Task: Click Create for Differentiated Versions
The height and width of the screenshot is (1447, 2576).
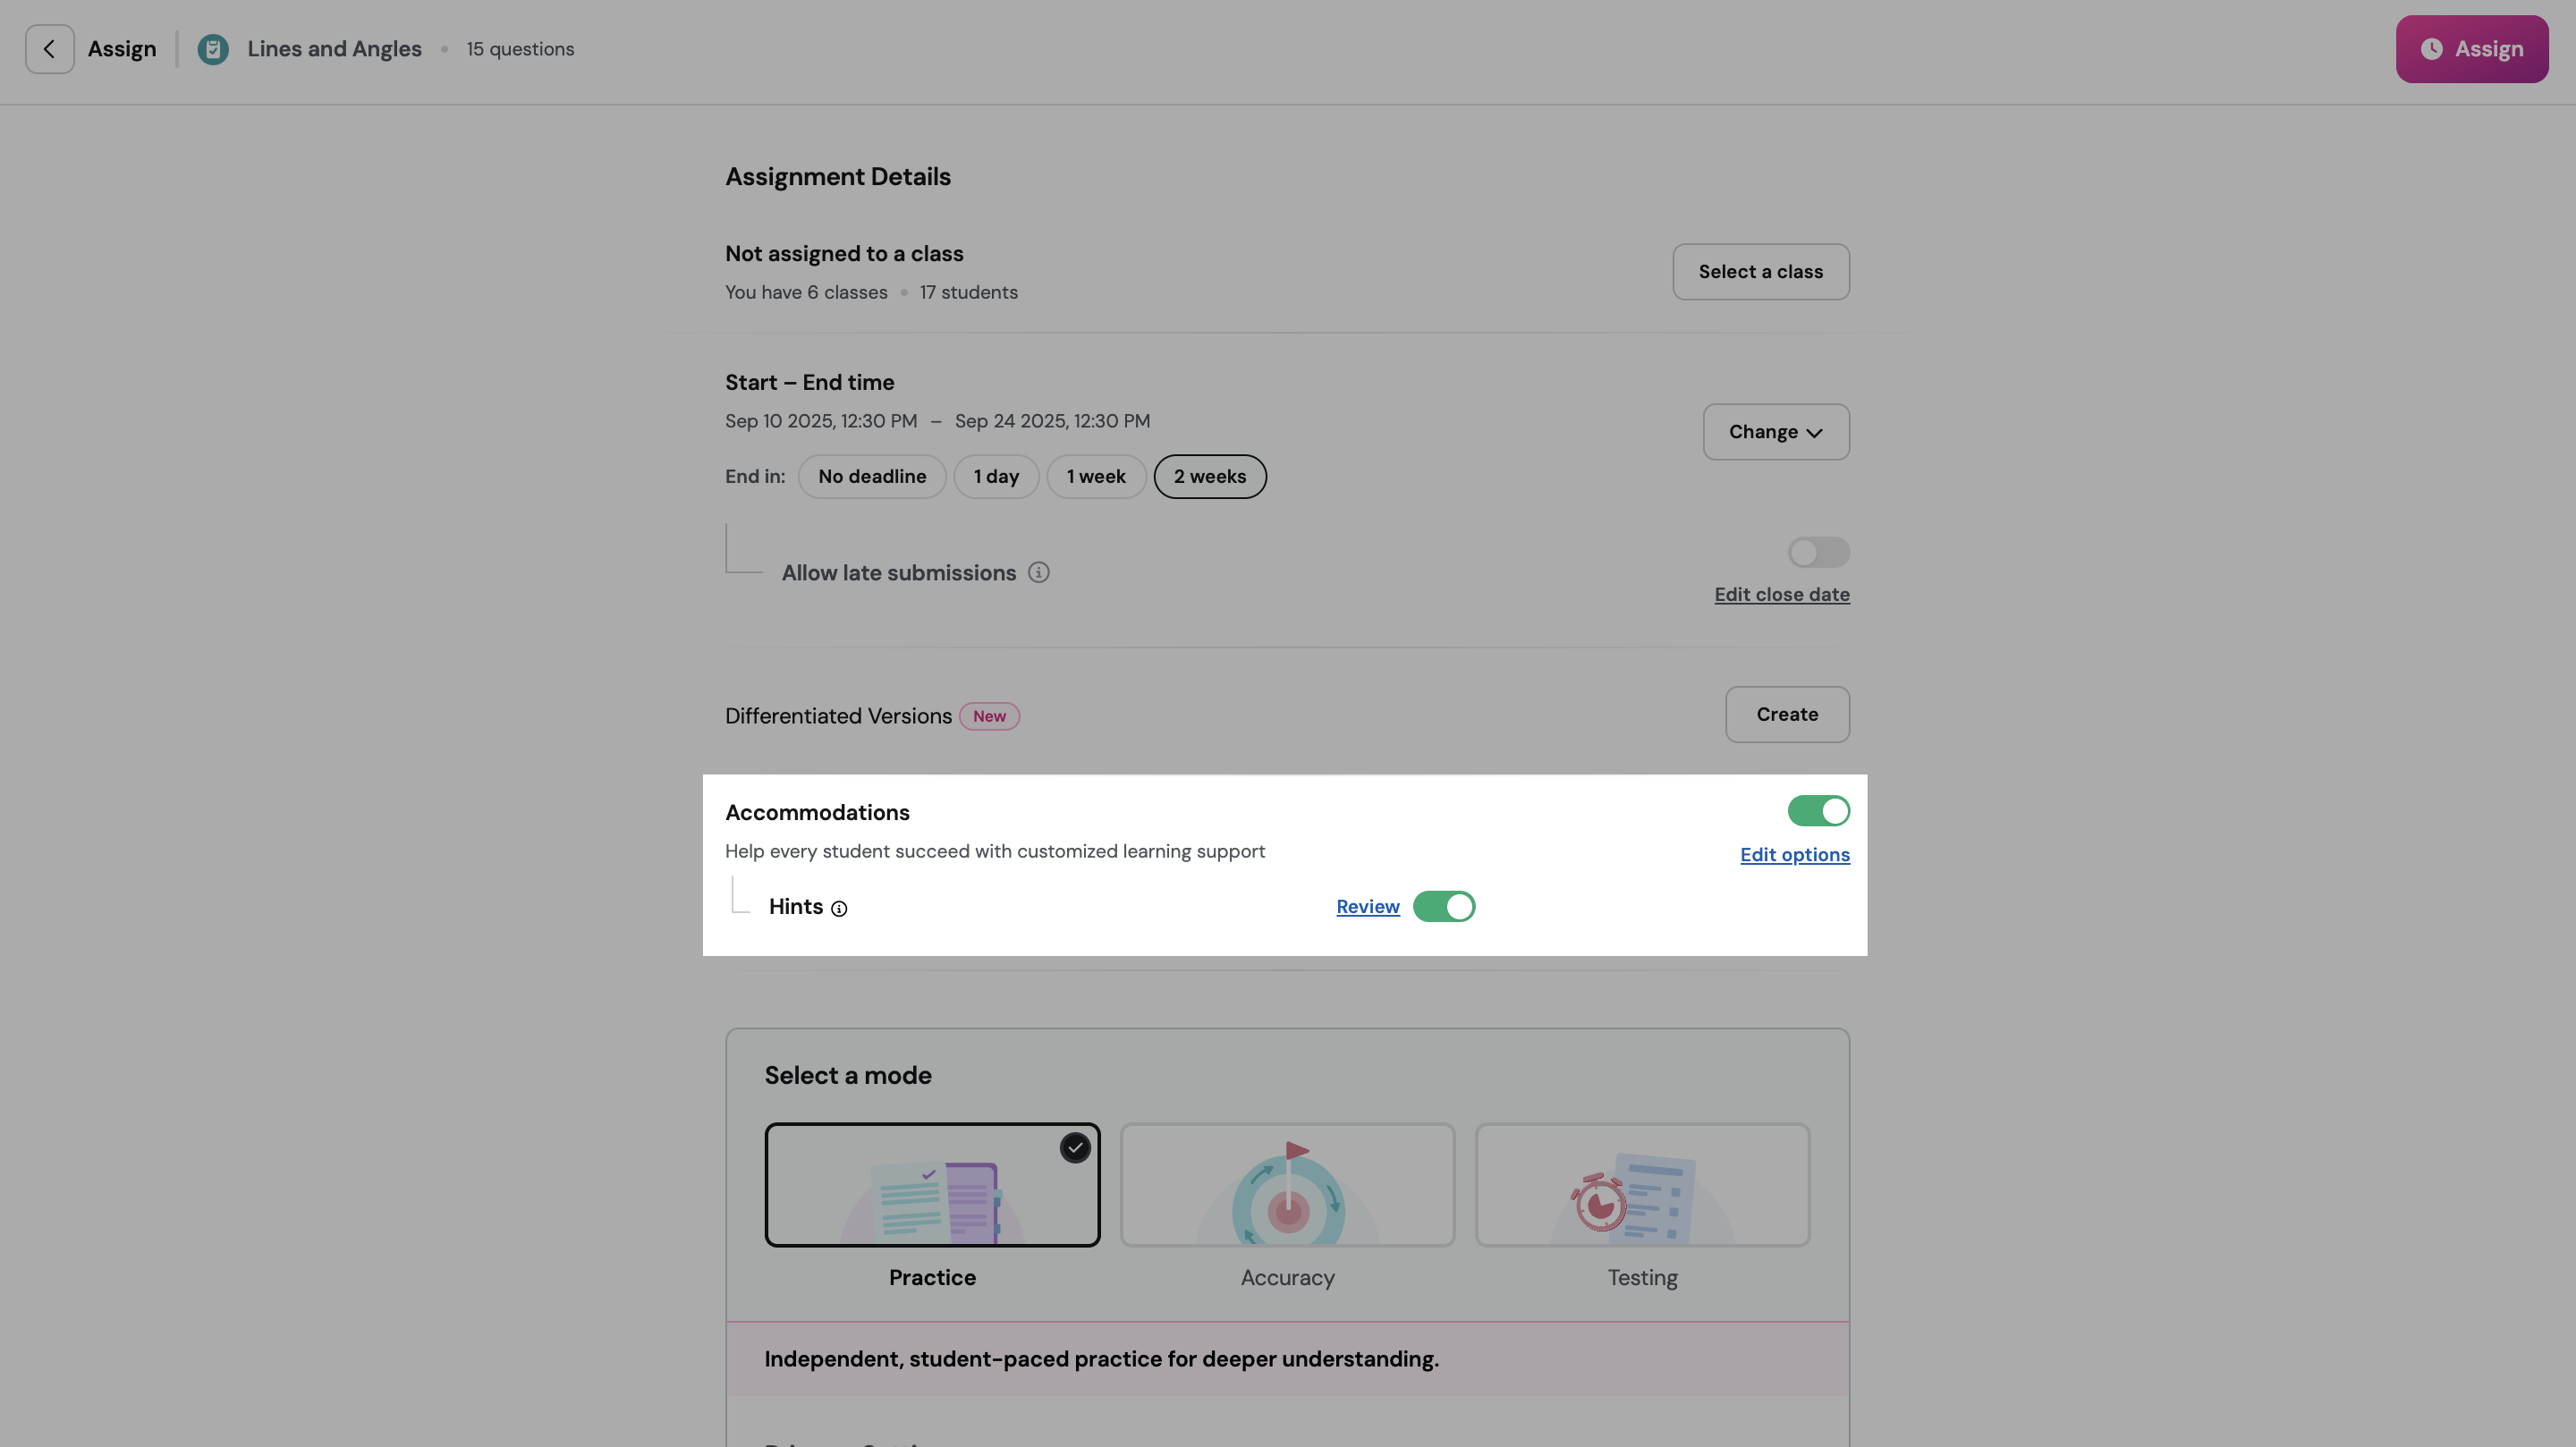Action: (x=1786, y=714)
